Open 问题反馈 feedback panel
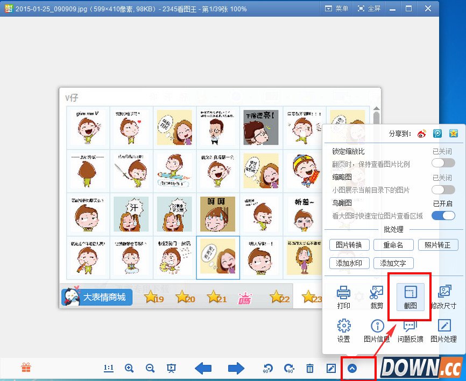 tap(409, 330)
